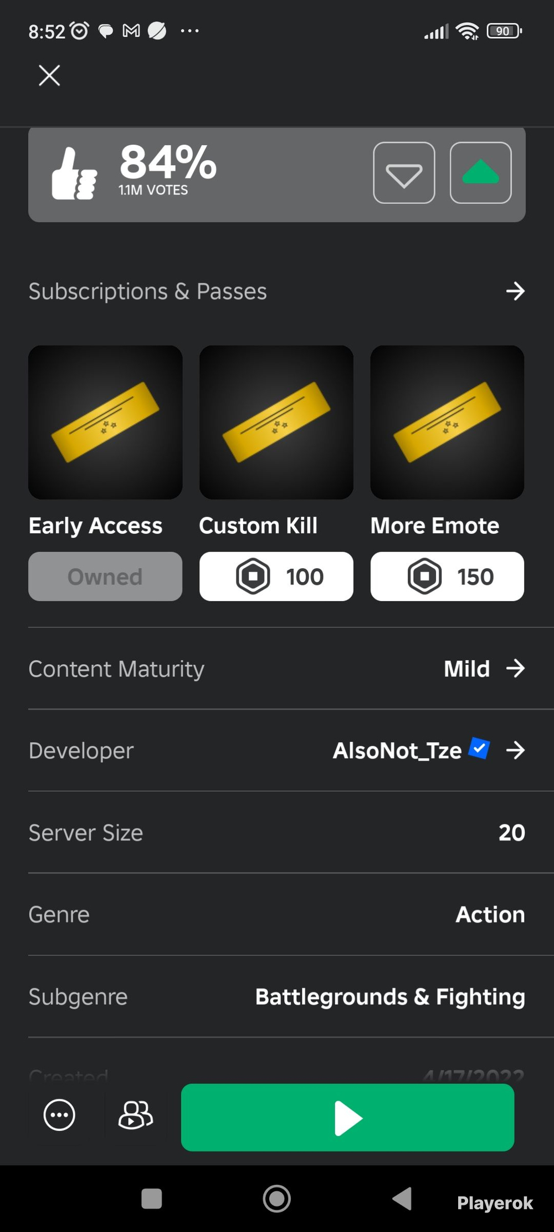Tap the Android back triangle button

pyautogui.click(x=403, y=1198)
